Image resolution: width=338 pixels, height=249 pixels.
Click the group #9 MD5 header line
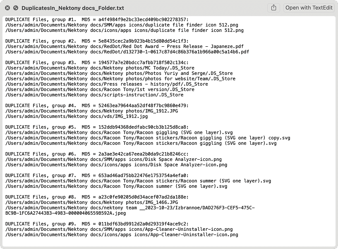[x=97, y=224]
